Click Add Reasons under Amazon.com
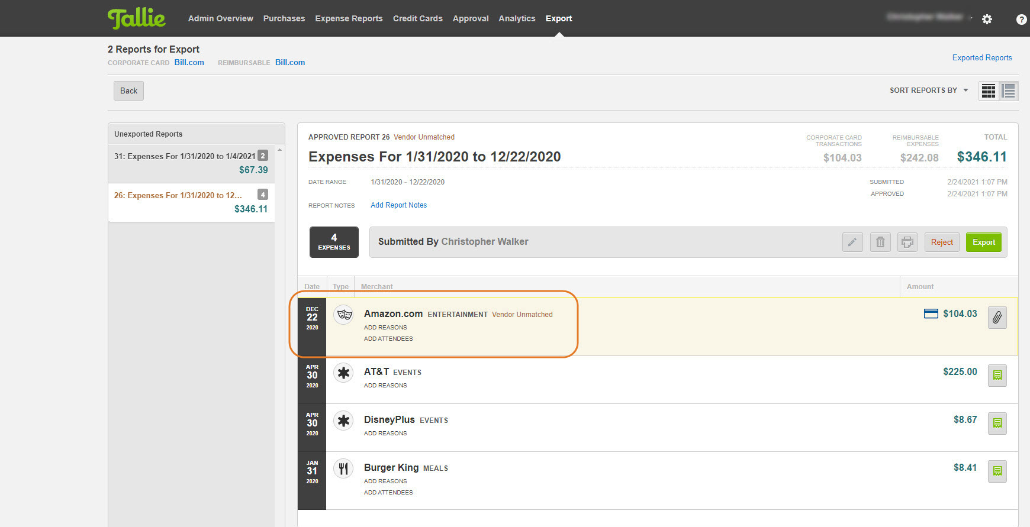Screen dimensions: 1030x527 (385, 327)
